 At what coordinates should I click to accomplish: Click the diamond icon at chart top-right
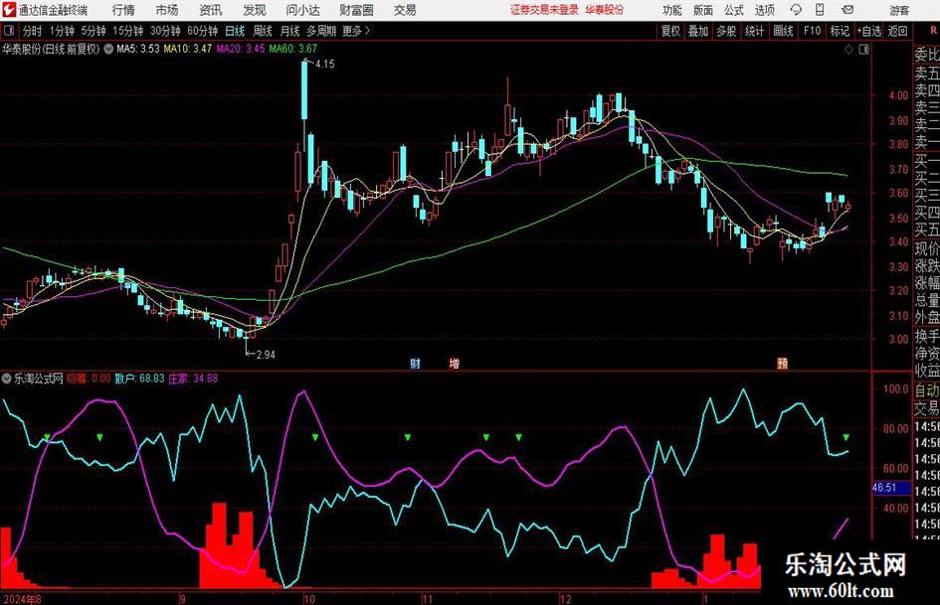pos(848,50)
